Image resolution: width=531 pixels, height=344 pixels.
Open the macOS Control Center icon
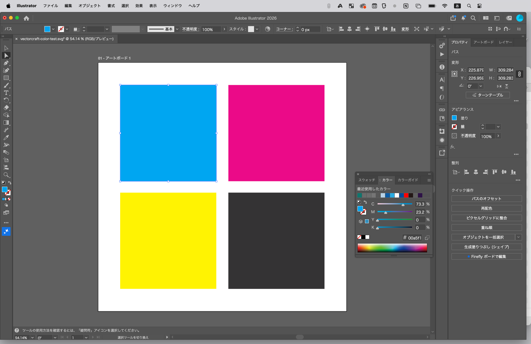click(x=479, y=6)
